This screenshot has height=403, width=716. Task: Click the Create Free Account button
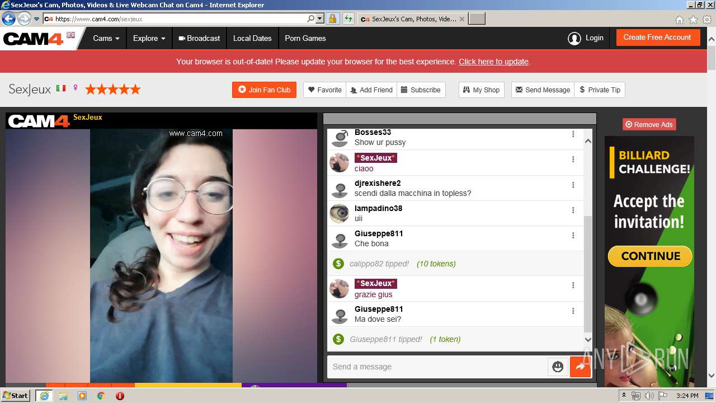click(657, 38)
